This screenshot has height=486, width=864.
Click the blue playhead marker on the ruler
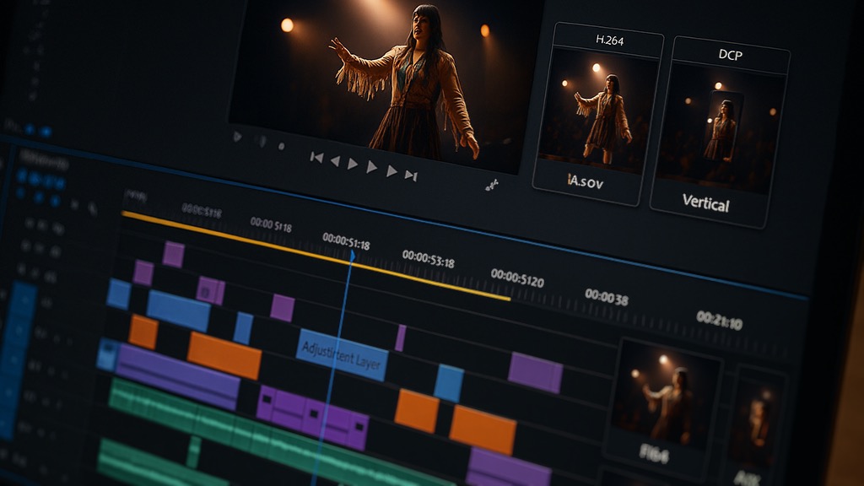pos(353,256)
